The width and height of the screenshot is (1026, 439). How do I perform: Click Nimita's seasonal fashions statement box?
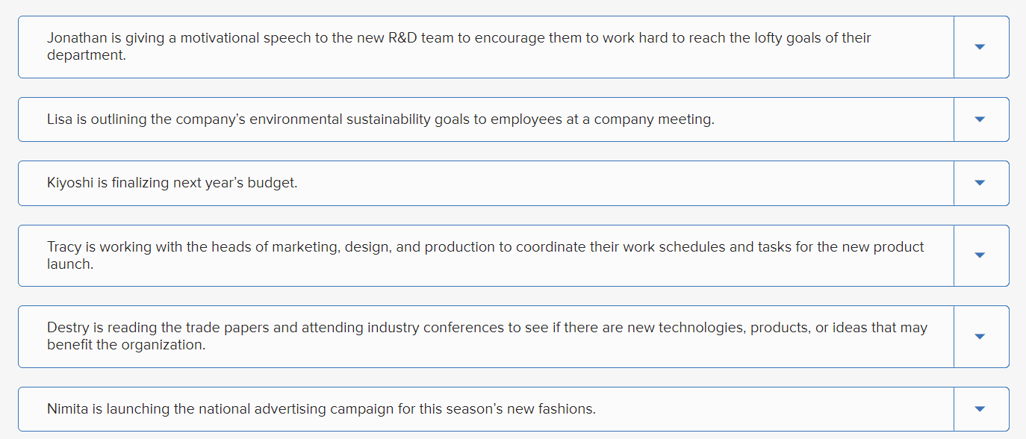click(x=485, y=408)
